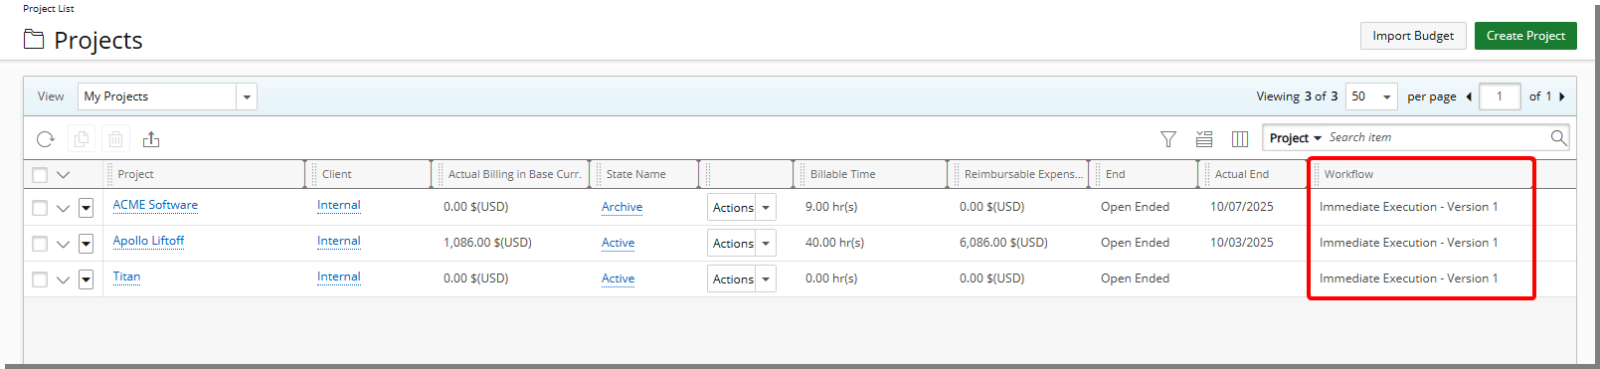The width and height of the screenshot is (1600, 369).
Task: Select the 6,086.00 $(USD) expenses cell
Action: pyautogui.click(x=1003, y=243)
